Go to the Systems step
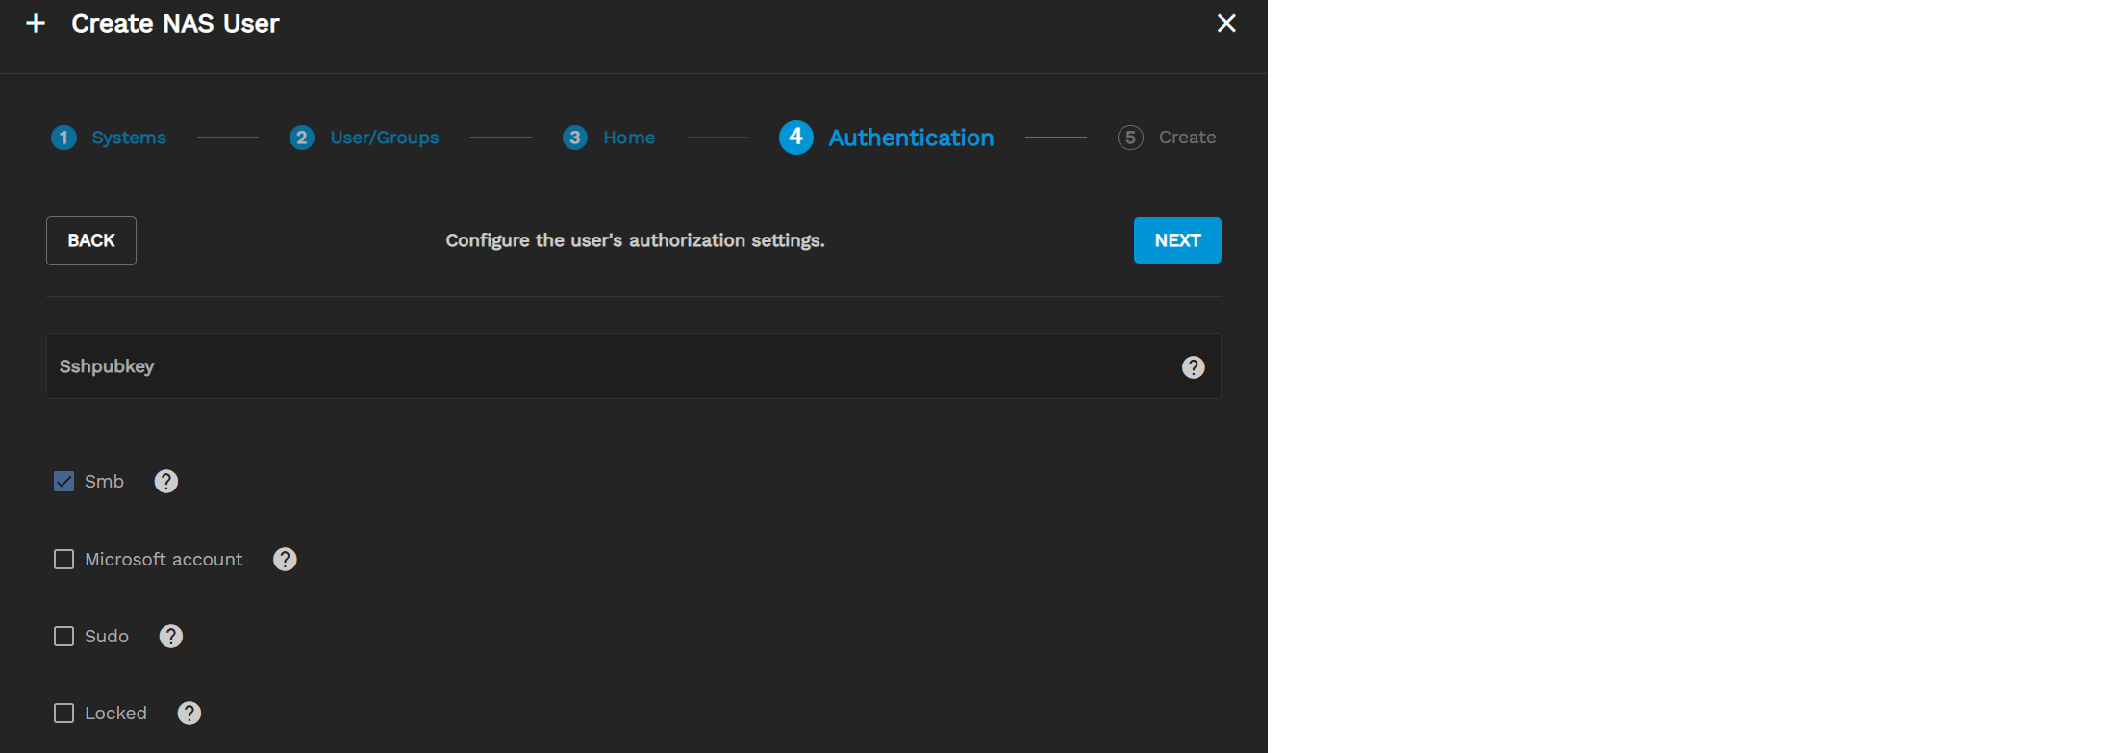The width and height of the screenshot is (2116, 753). coord(128,138)
